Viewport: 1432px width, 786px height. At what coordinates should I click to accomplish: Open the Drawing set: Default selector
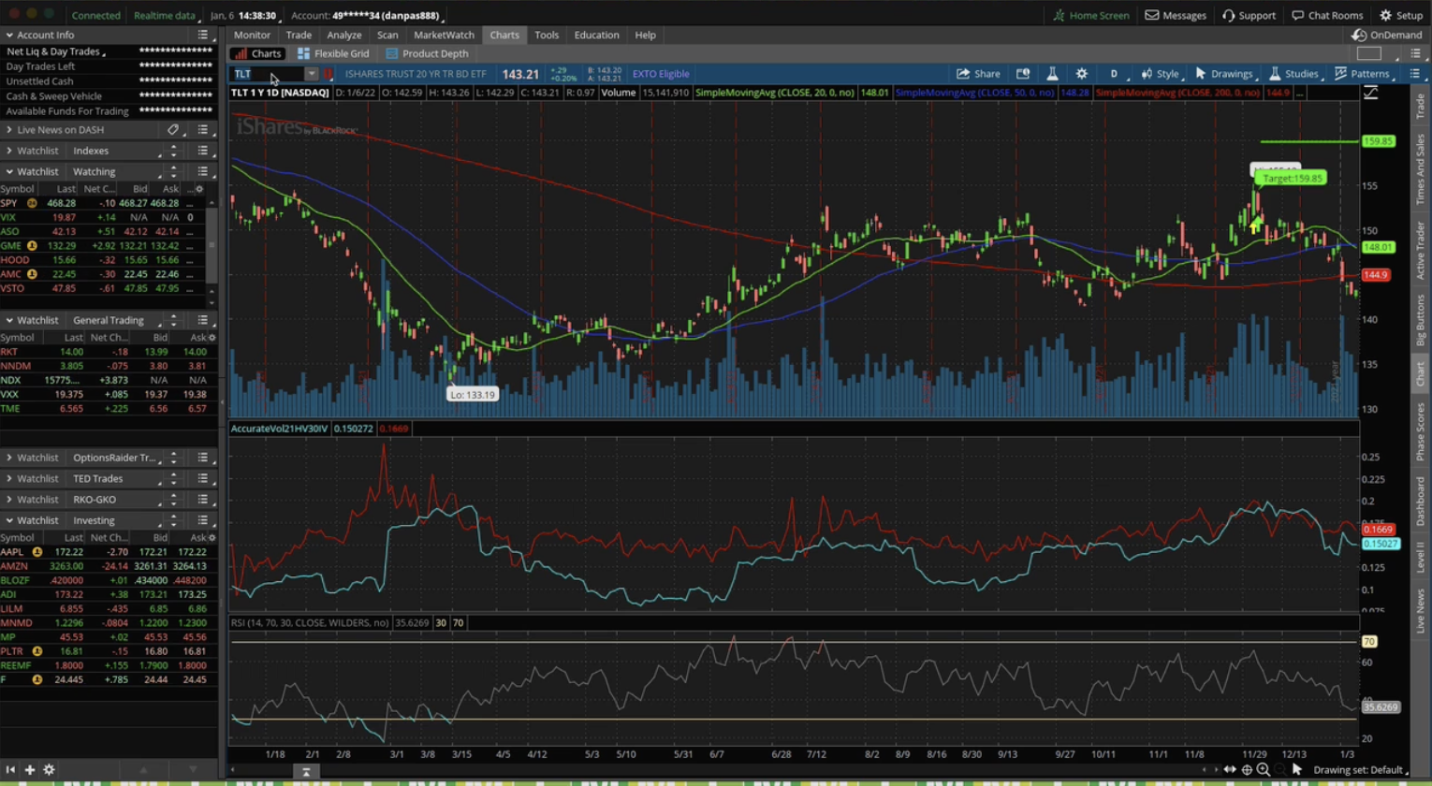point(1360,770)
